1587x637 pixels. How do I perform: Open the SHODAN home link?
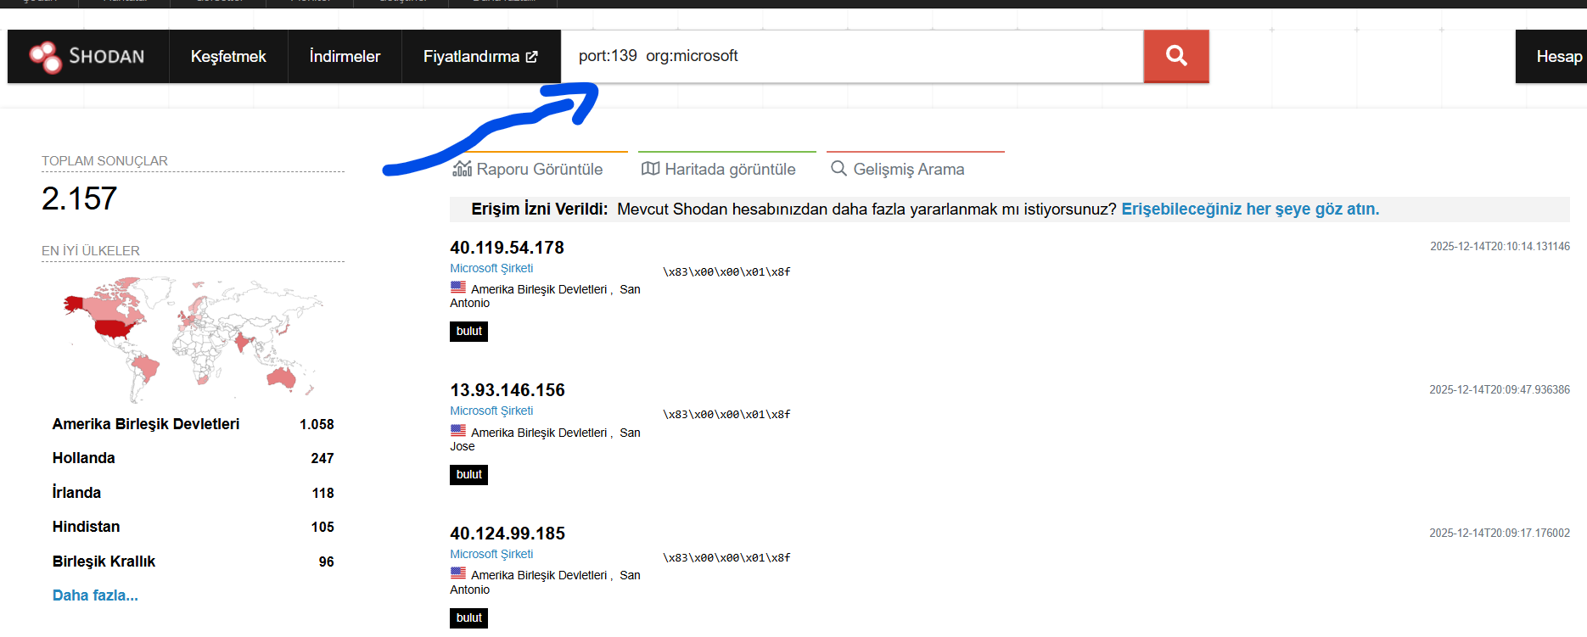pos(87,57)
